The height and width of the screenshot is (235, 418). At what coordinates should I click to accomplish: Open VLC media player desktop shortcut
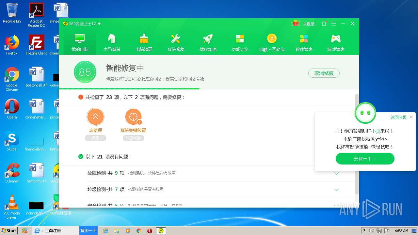point(12,207)
